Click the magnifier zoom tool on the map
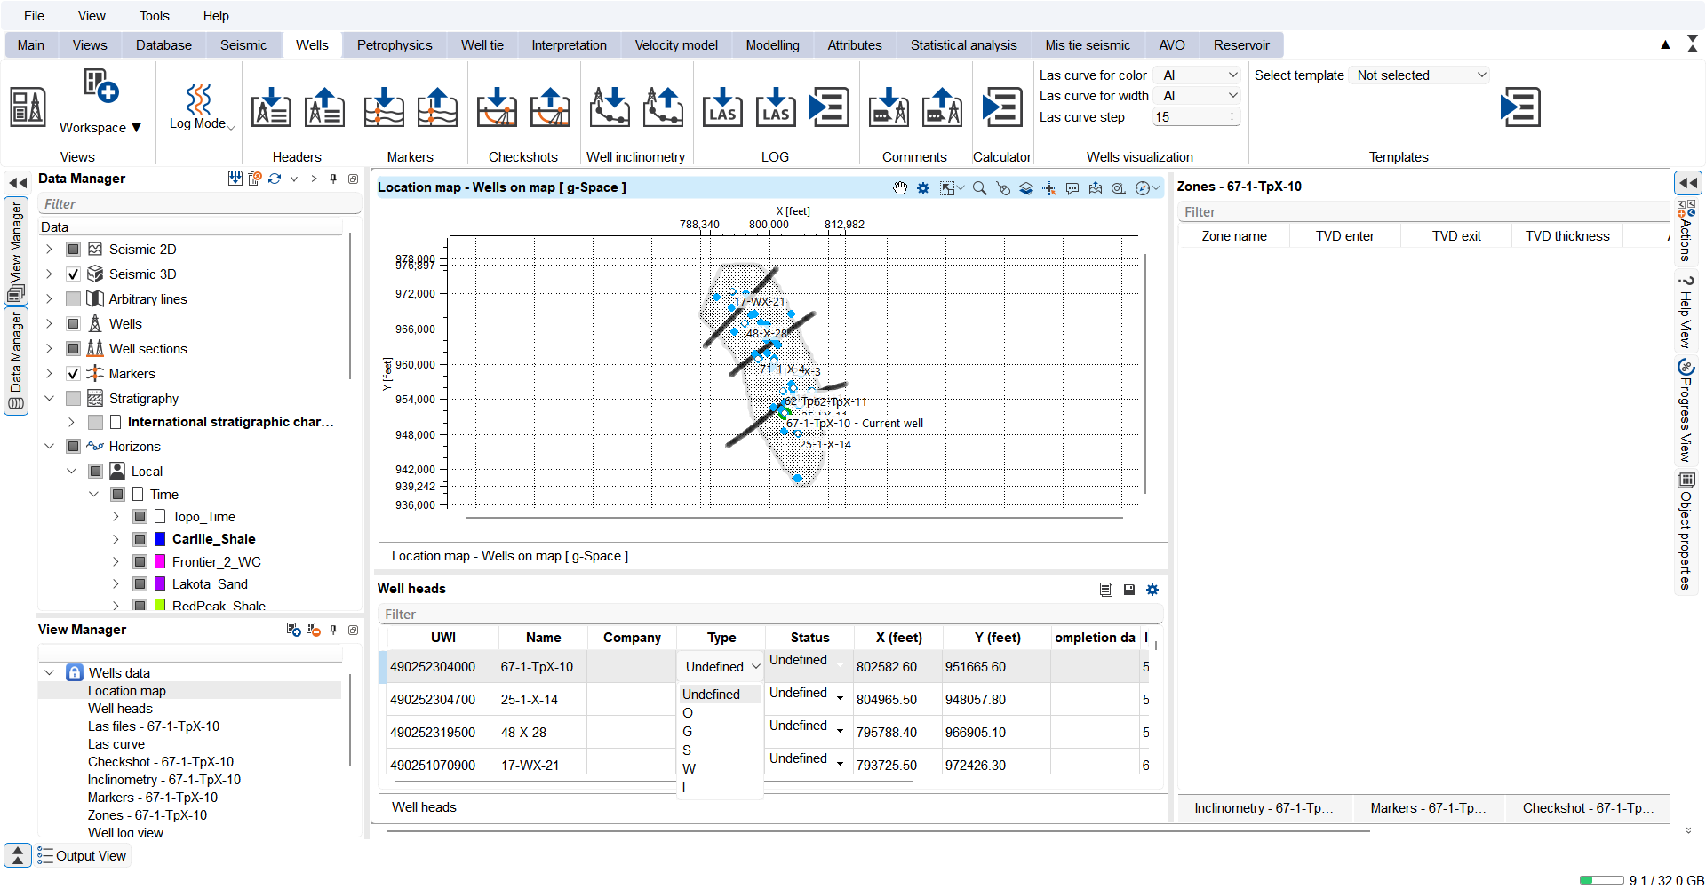1706x889 pixels. (x=979, y=188)
